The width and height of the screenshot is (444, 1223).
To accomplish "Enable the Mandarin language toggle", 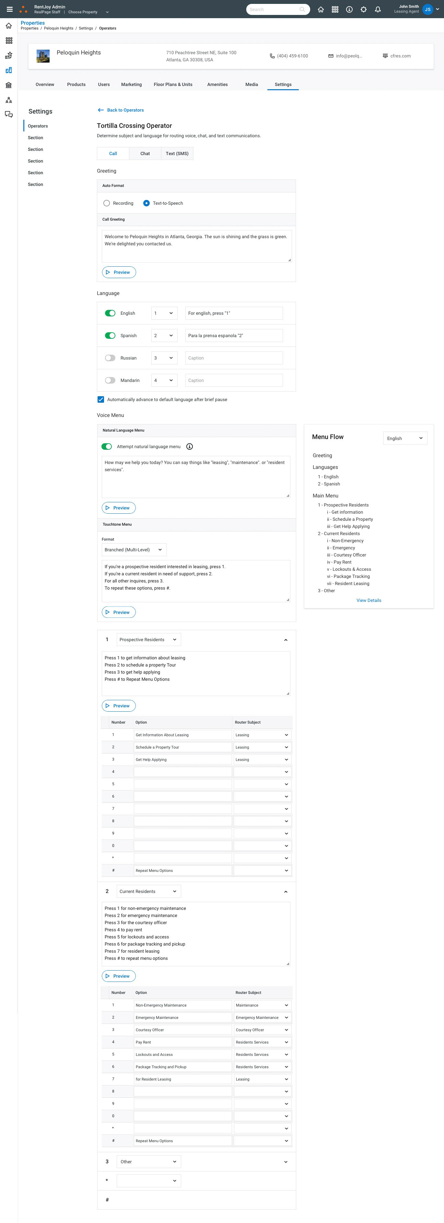I will click(x=110, y=380).
